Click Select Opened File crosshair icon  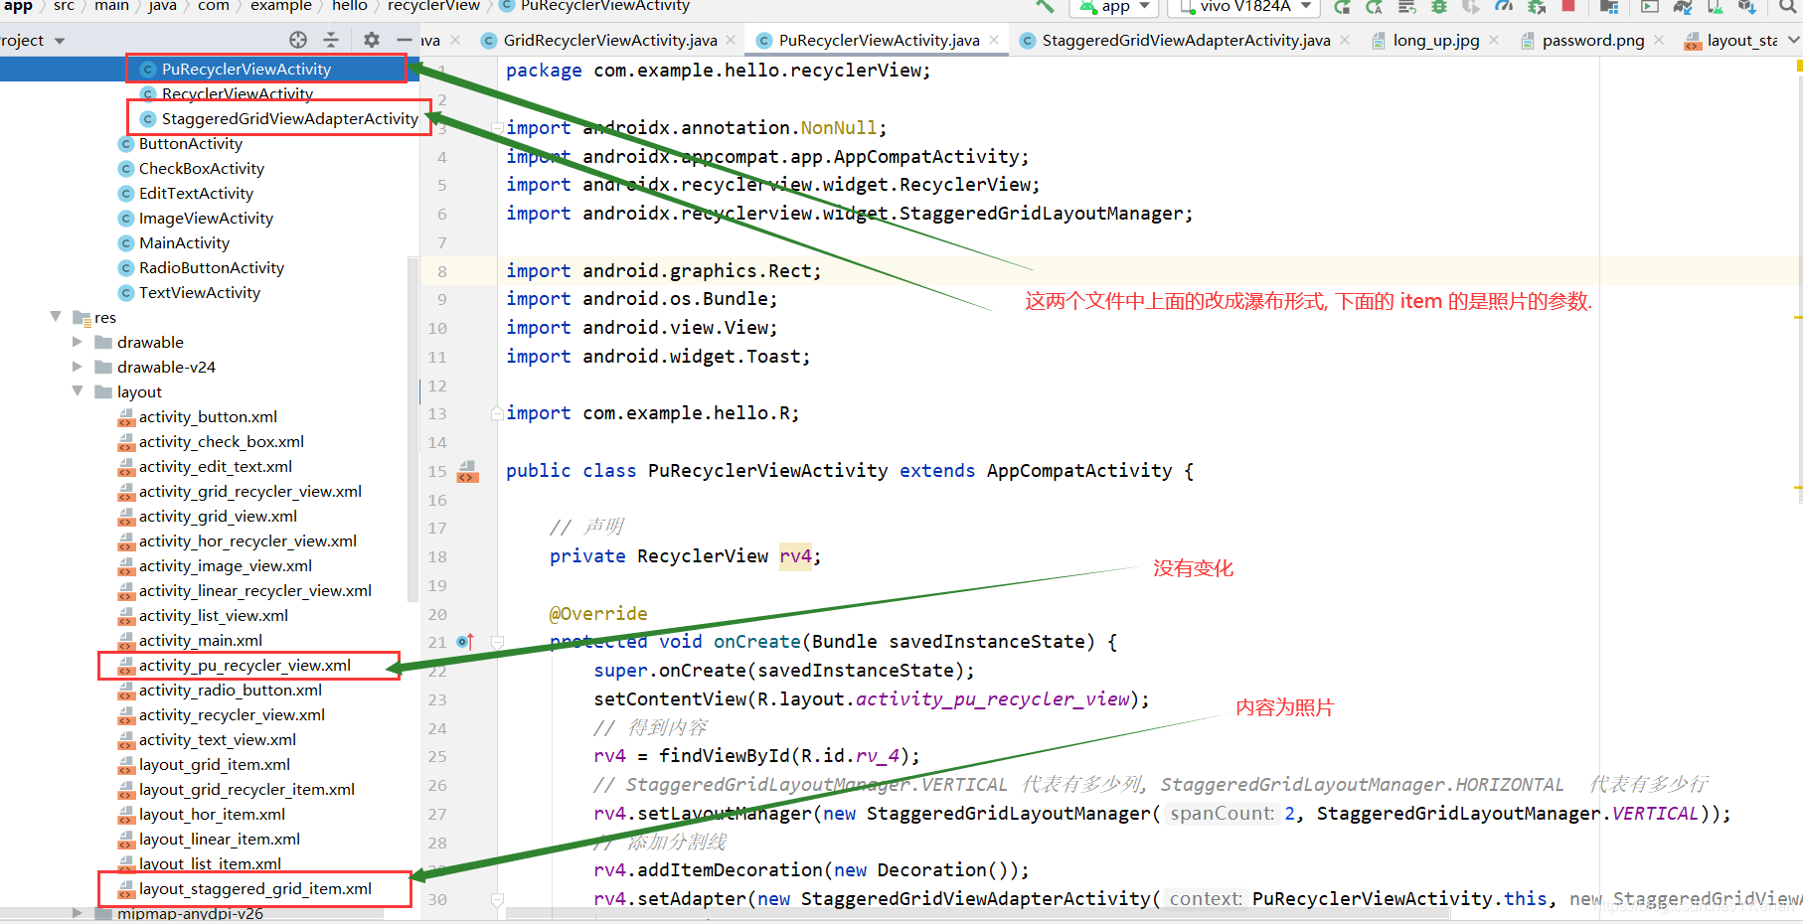click(298, 40)
